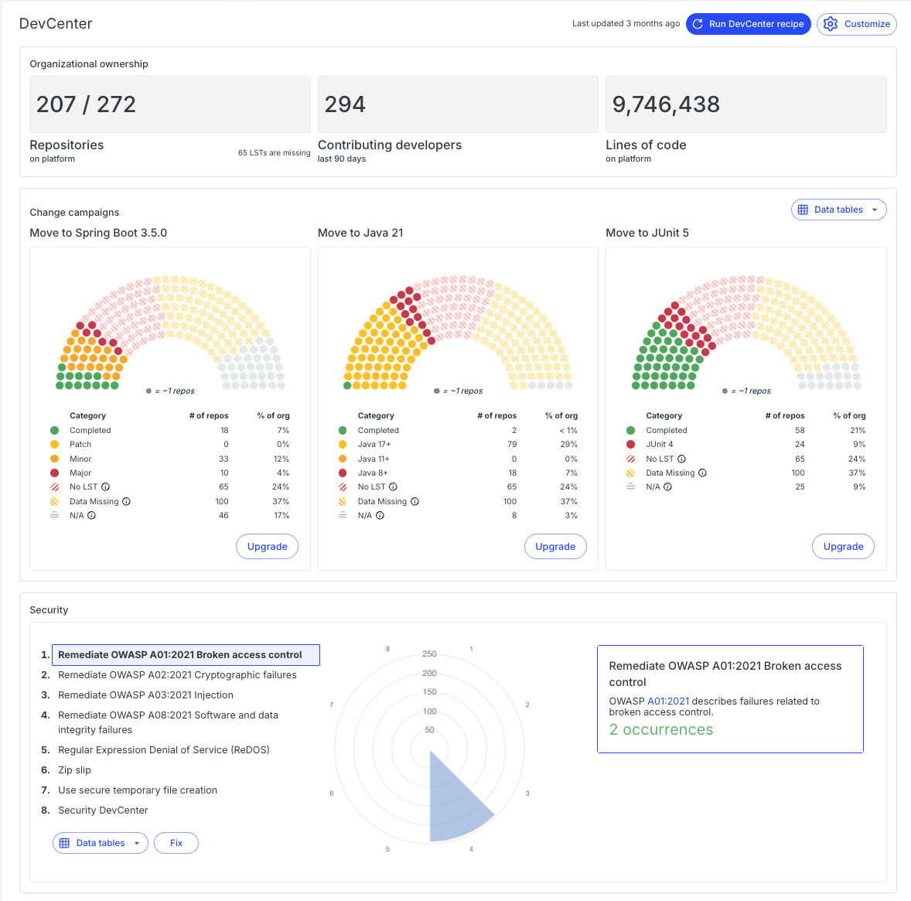Expand Security Data tables dropdown arrow
The height and width of the screenshot is (901, 911).
click(137, 843)
